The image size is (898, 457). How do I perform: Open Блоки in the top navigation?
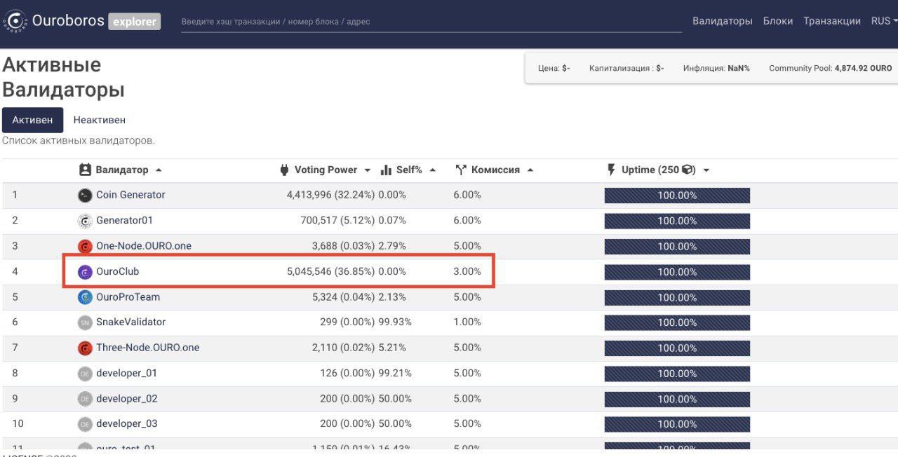click(x=778, y=21)
